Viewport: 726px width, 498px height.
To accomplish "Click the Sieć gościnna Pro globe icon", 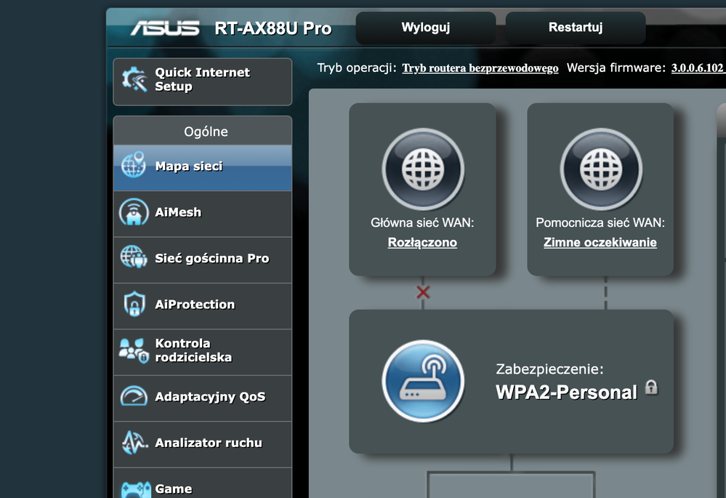I will [x=134, y=258].
